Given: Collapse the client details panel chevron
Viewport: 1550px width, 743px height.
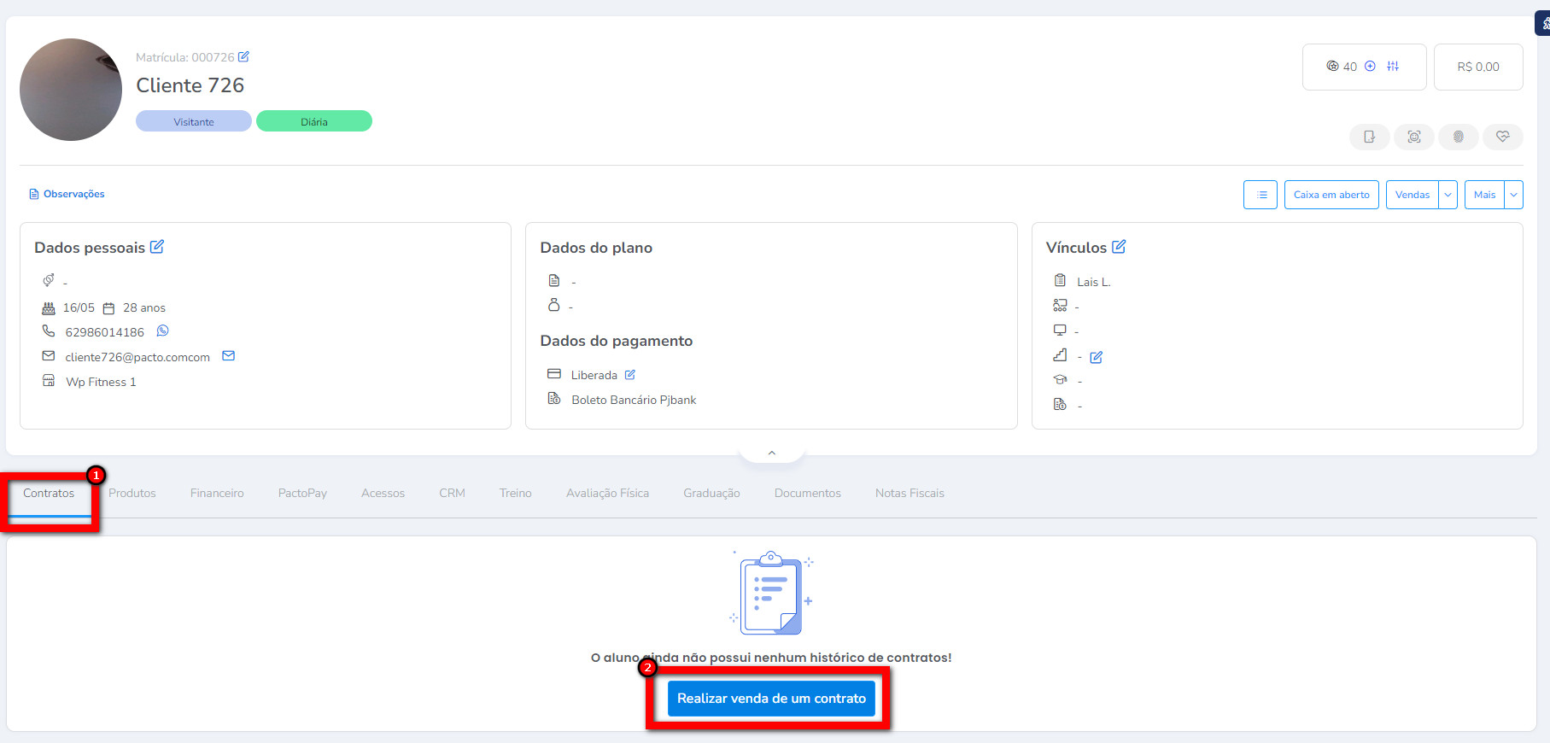Looking at the screenshot, I should coord(771,453).
